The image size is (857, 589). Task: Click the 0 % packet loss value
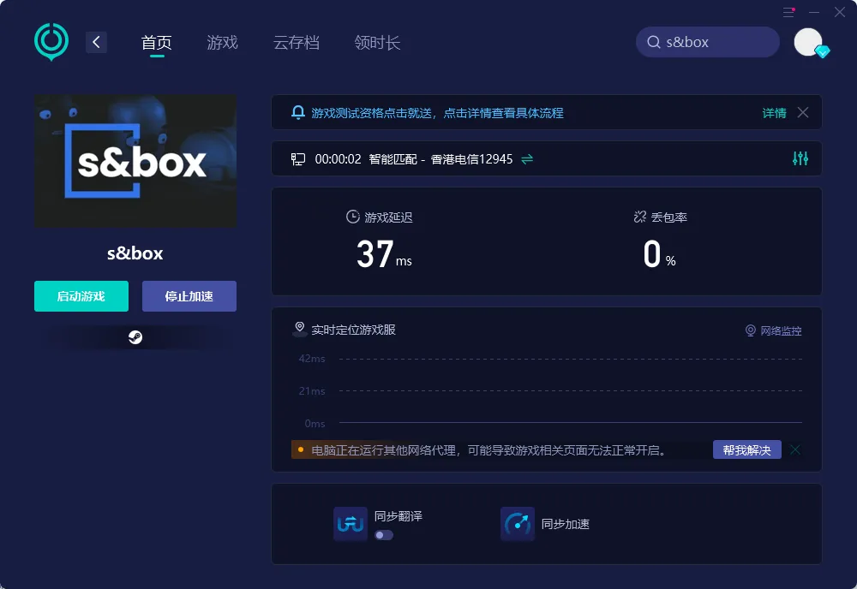coord(660,254)
